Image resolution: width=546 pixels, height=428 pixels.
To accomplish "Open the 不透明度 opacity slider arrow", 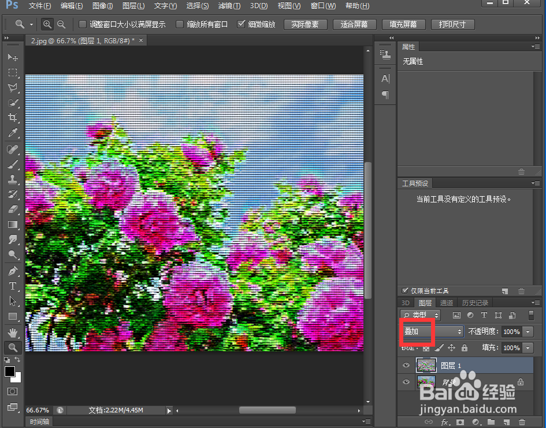I will [x=528, y=332].
